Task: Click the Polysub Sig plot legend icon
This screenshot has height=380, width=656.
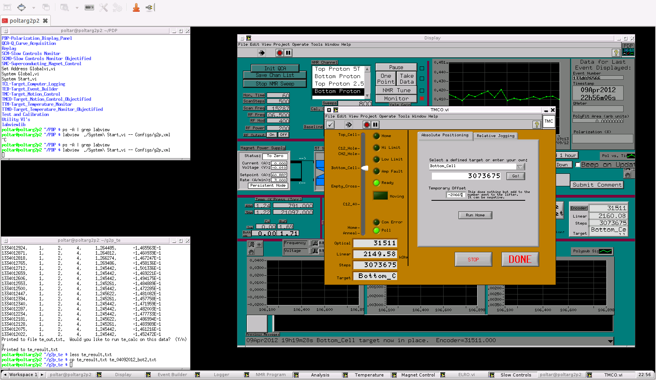Action: [x=606, y=251]
